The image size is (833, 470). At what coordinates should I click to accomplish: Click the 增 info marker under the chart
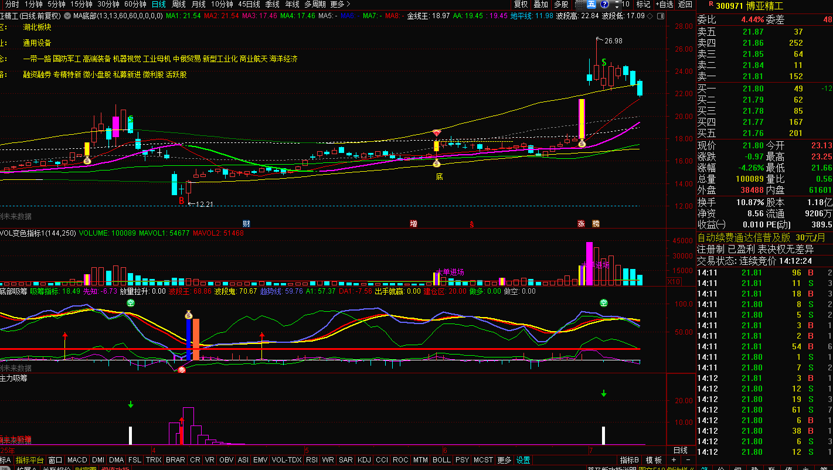413,224
